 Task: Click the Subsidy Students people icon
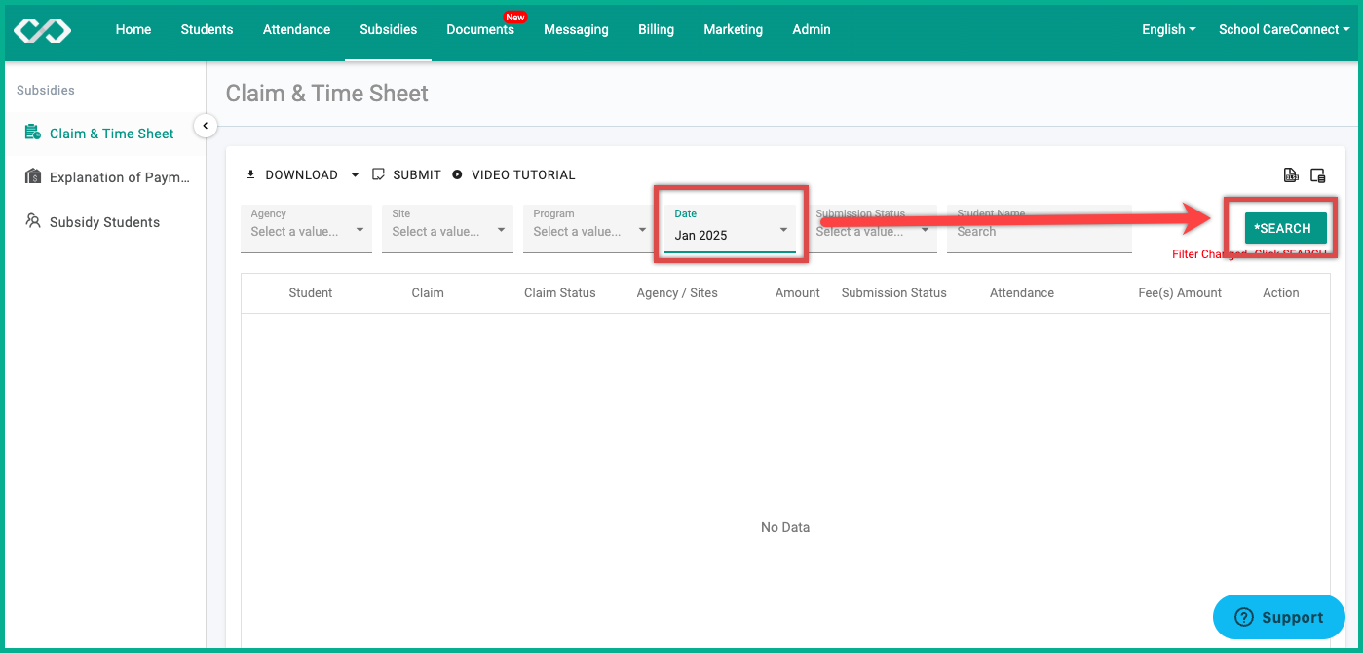32,221
